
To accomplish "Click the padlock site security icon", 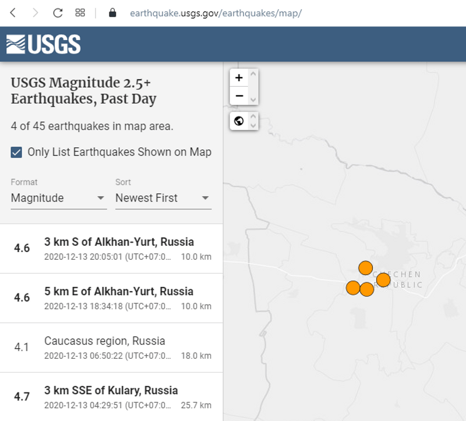I will [x=113, y=13].
